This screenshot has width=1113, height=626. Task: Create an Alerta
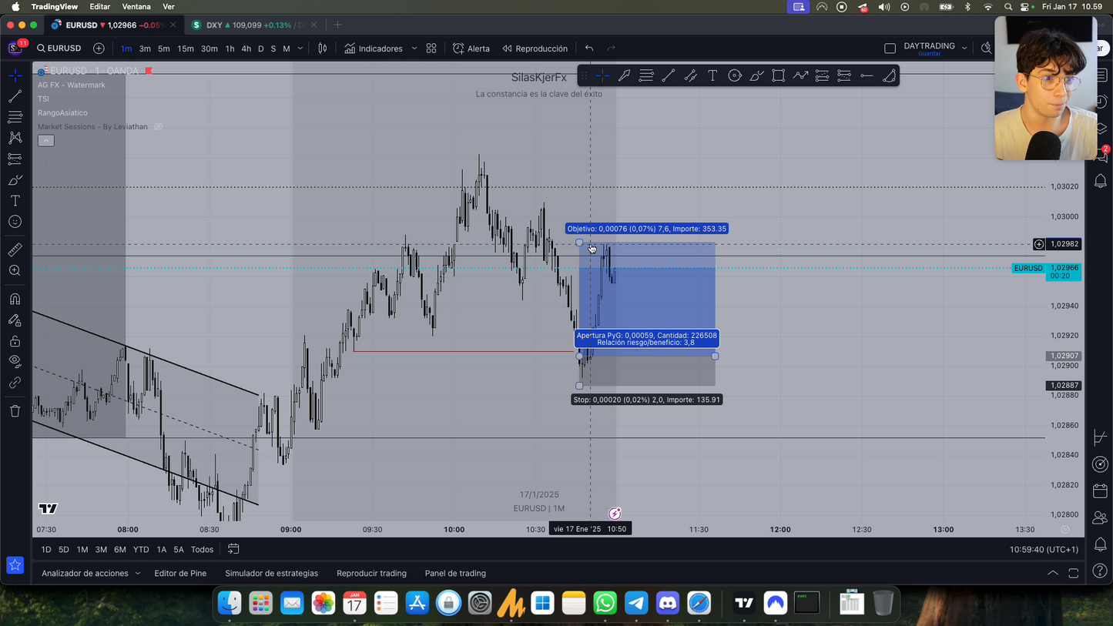(x=471, y=49)
